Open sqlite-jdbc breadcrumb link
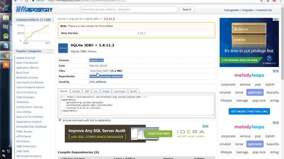284x159 pixels. [92, 19]
